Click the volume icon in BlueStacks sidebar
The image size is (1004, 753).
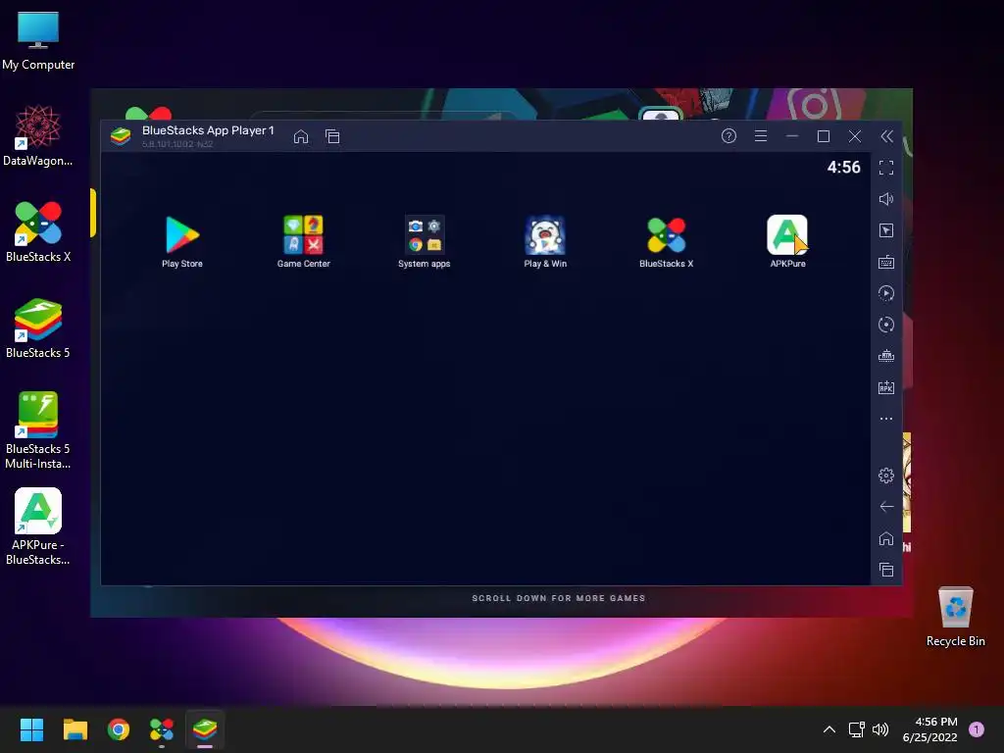click(886, 199)
